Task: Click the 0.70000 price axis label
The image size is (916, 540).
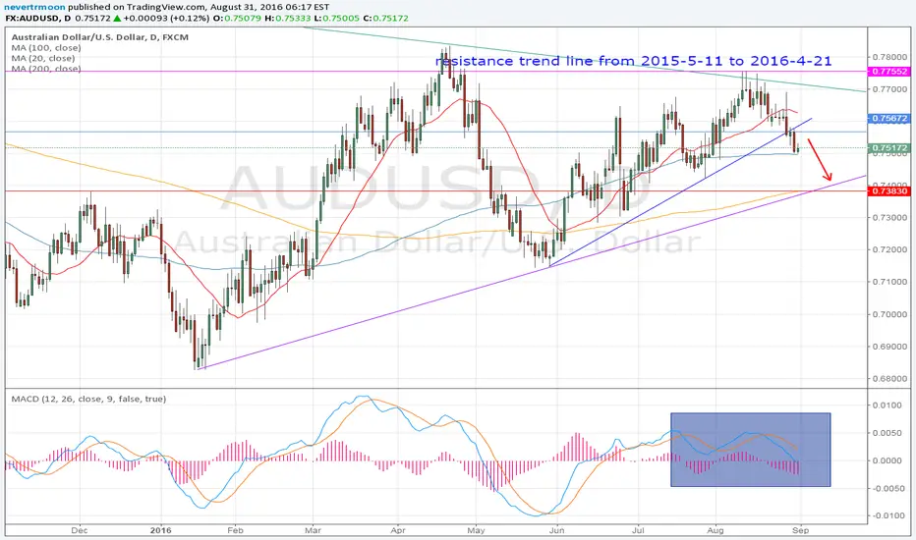Action: click(x=889, y=314)
